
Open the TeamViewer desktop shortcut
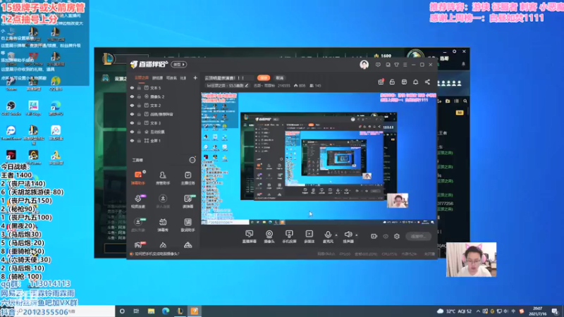11,132
